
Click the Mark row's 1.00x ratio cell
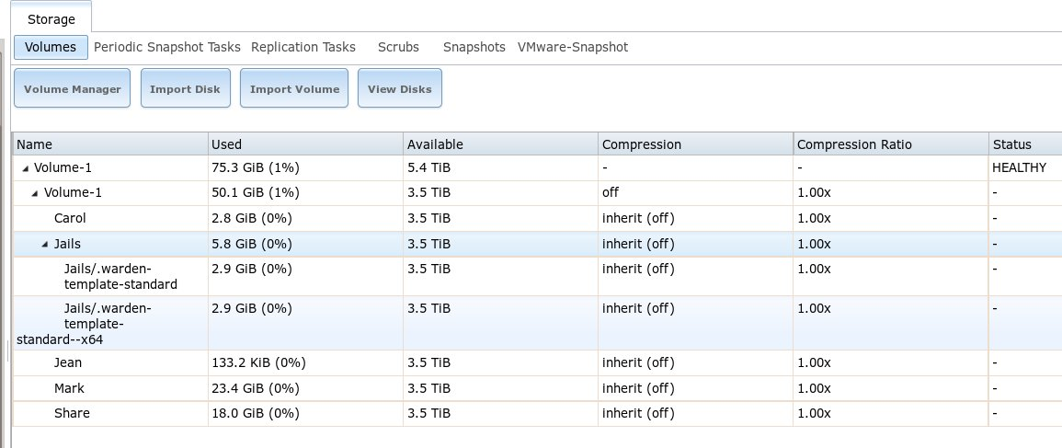coord(891,388)
